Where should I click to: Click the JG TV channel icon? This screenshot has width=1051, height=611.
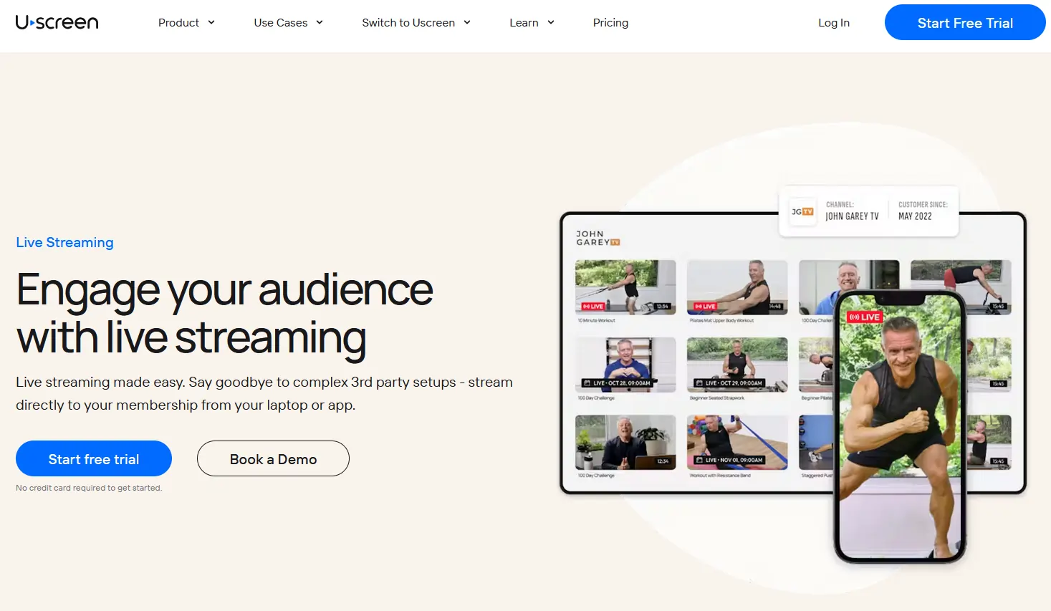[x=802, y=211]
